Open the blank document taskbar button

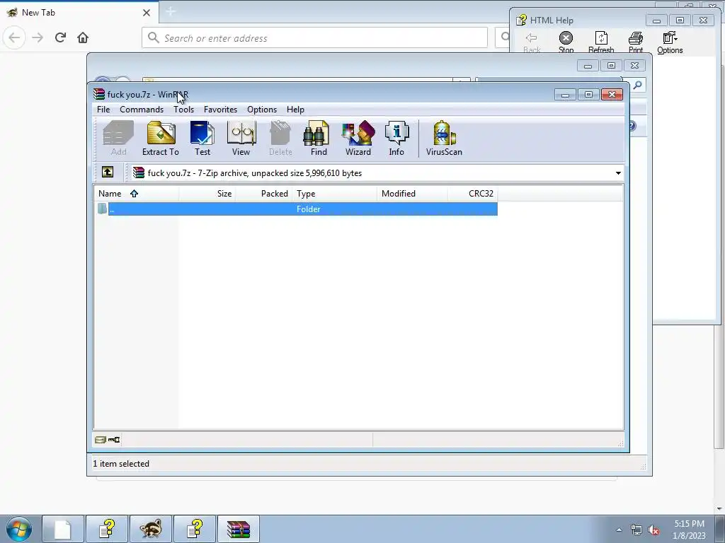tap(63, 529)
